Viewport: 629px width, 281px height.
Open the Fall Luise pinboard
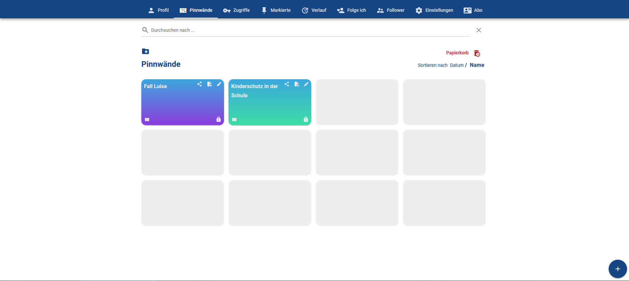coord(183,102)
